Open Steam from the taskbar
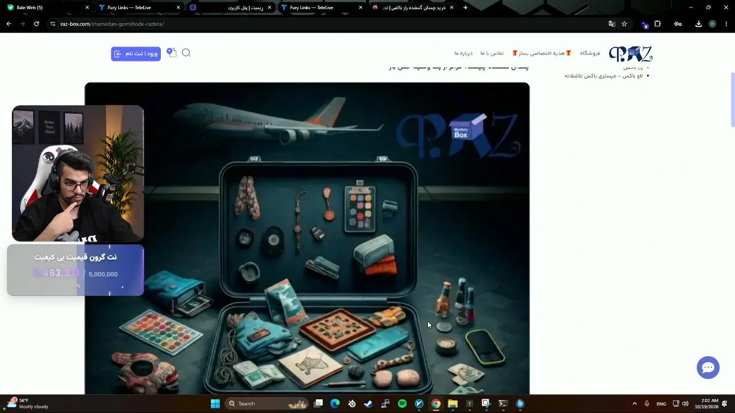735x413 pixels. coord(368,404)
